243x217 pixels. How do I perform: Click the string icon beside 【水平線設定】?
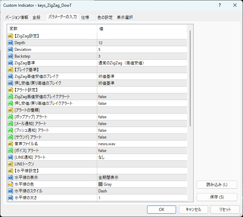[10, 171]
